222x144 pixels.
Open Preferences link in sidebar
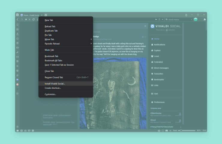point(158,102)
